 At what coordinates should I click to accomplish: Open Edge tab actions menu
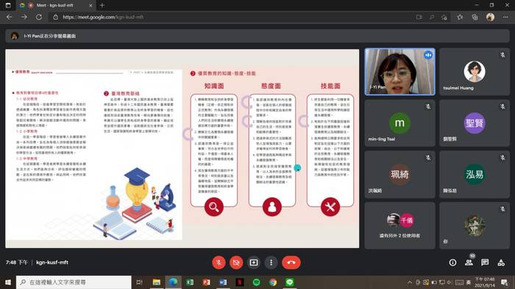(x=8, y=5)
